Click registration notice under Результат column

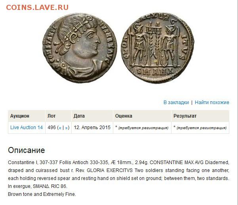200,128
